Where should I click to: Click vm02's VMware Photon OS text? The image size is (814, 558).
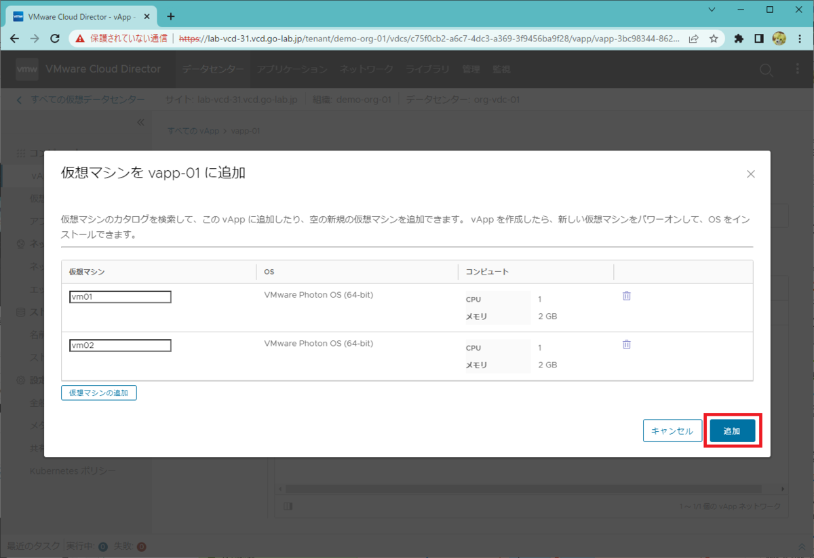pyautogui.click(x=318, y=343)
